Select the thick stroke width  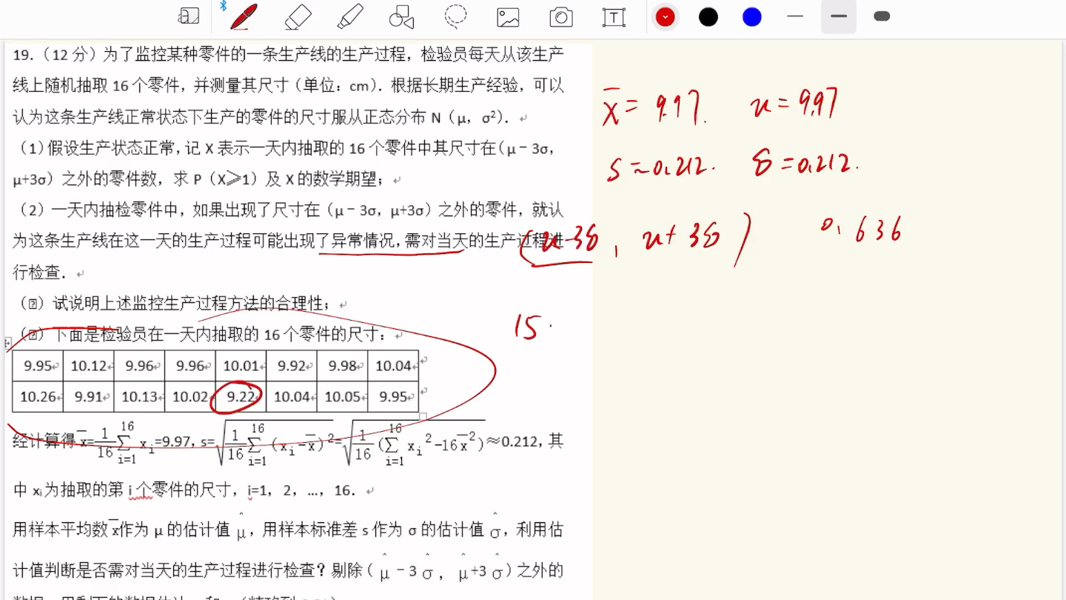pyautogui.click(x=882, y=16)
